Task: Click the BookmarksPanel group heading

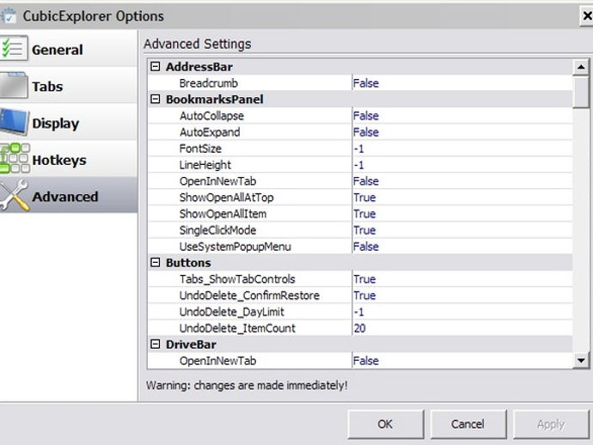Action: pyautogui.click(x=215, y=100)
